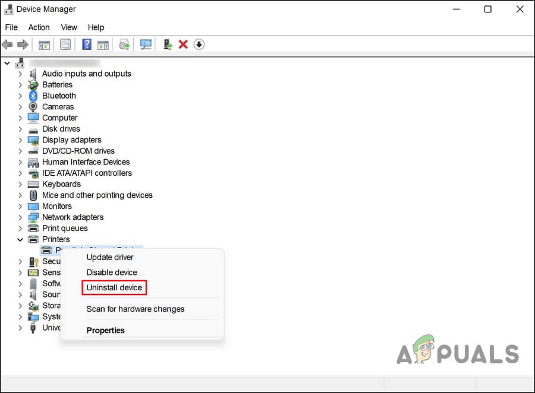Screen dimensions: 535x393
Task: Click the red X Uninstall device toolbar icon
Action: pyautogui.click(x=182, y=44)
